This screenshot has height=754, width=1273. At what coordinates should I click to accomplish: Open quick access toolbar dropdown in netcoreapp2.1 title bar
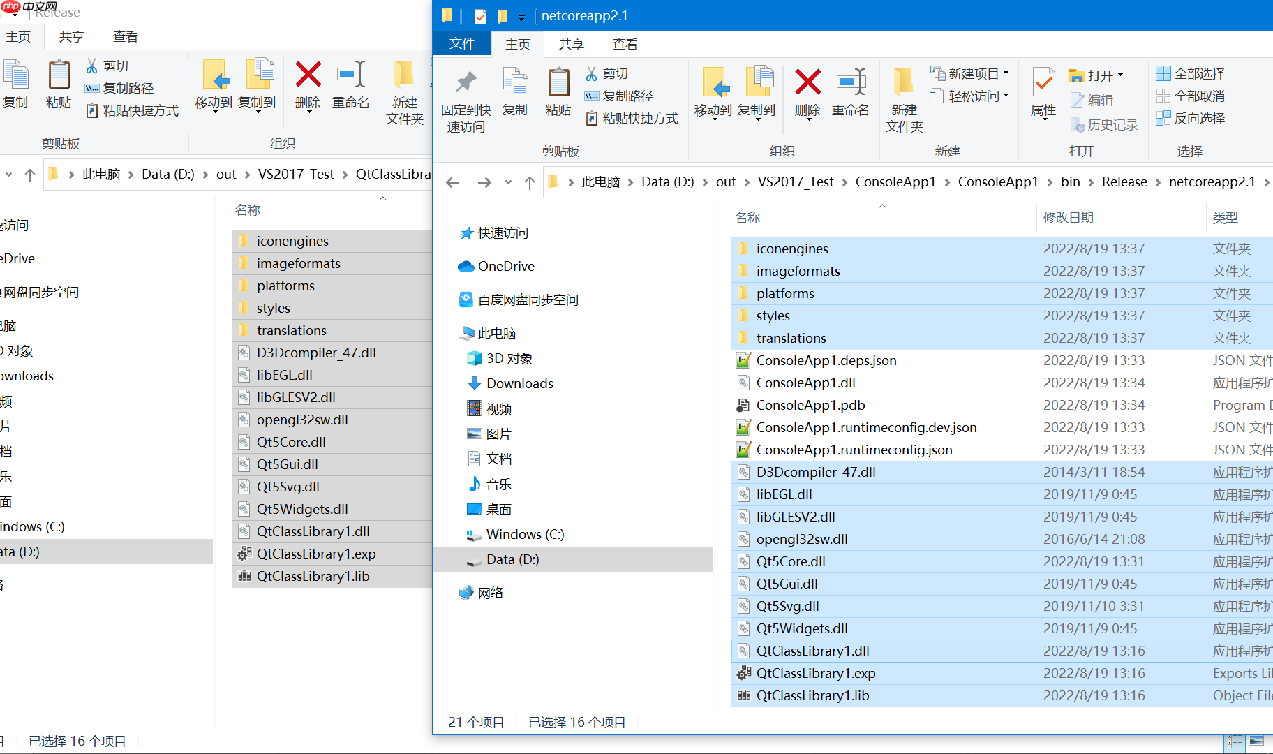tap(521, 17)
